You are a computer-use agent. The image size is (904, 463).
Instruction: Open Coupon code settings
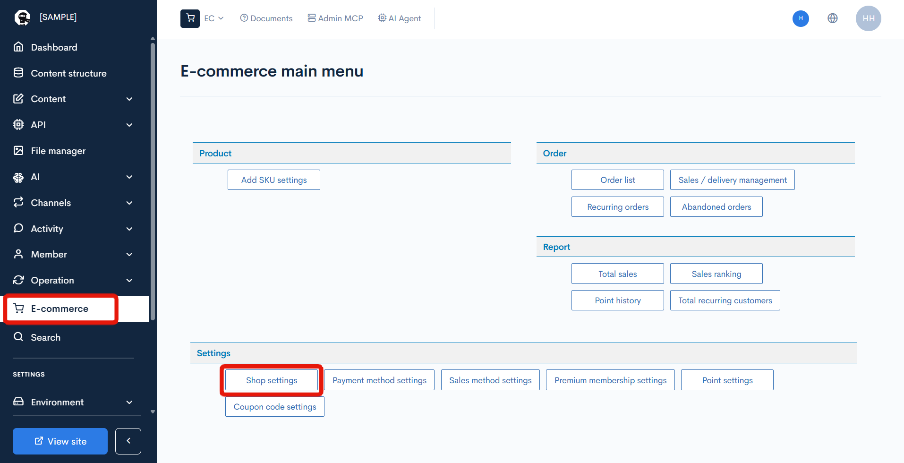tap(275, 406)
